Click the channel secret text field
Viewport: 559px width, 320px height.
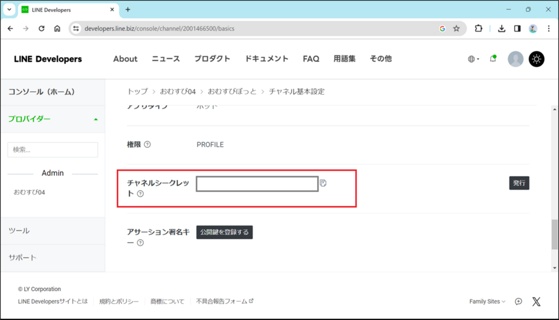pyautogui.click(x=257, y=184)
